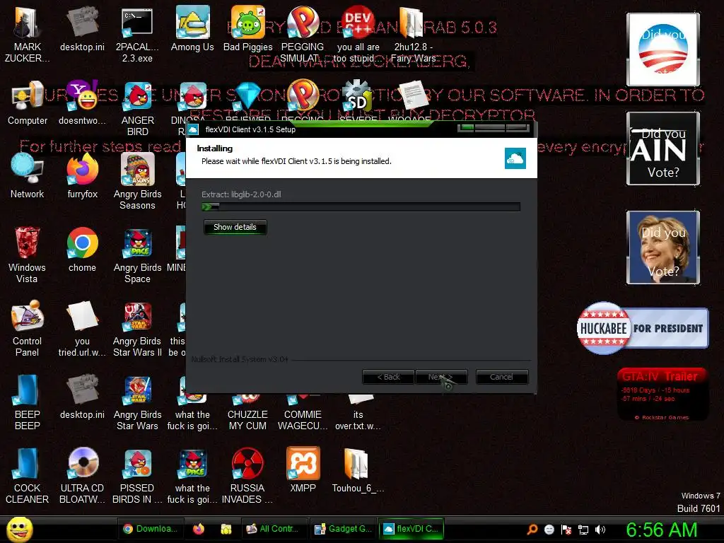Open the folder icon on the taskbar
Viewport: 724px width, 543px height.
pyautogui.click(x=226, y=529)
